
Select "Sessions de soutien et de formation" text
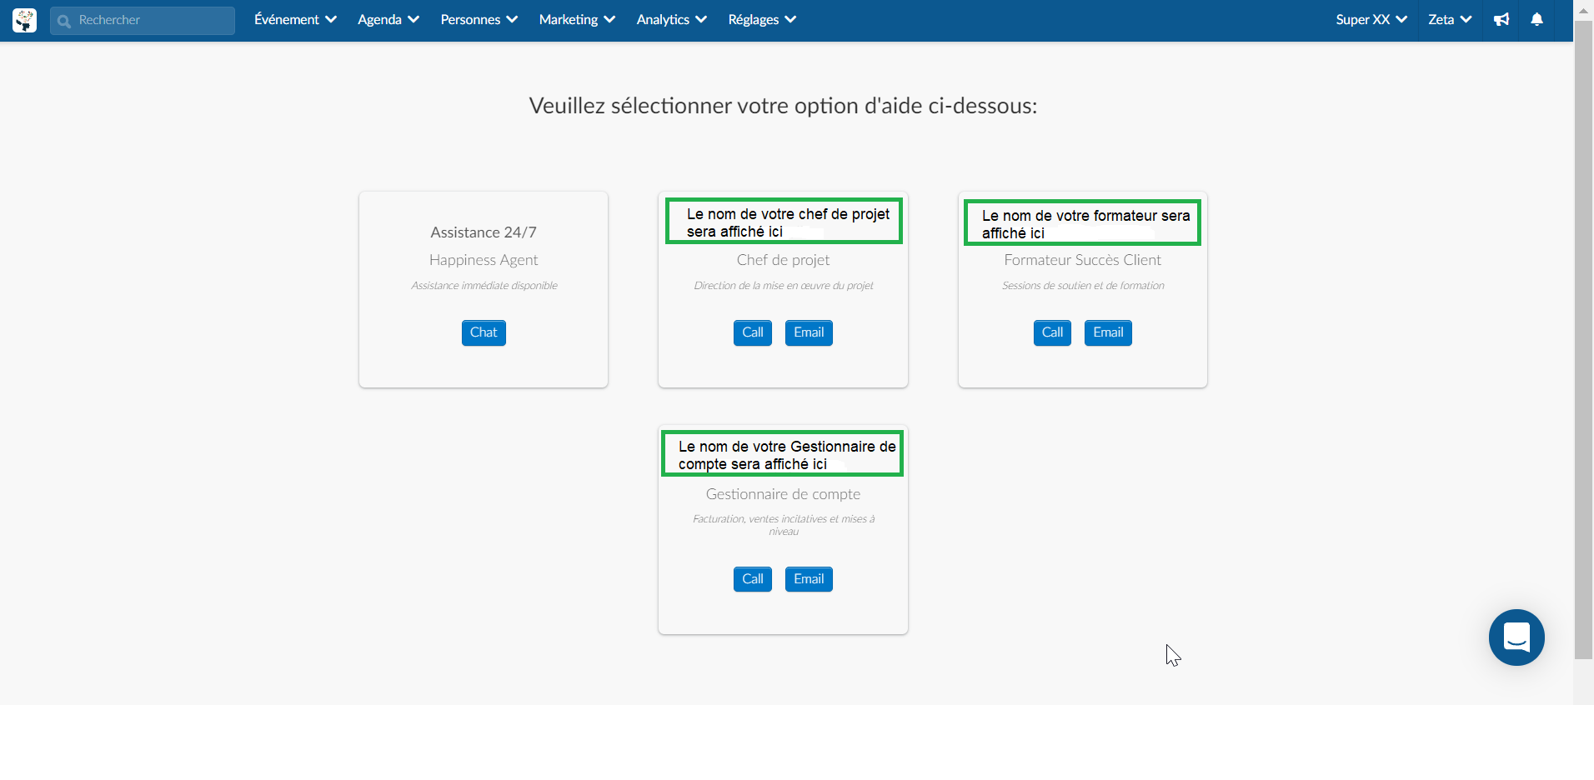coord(1082,286)
